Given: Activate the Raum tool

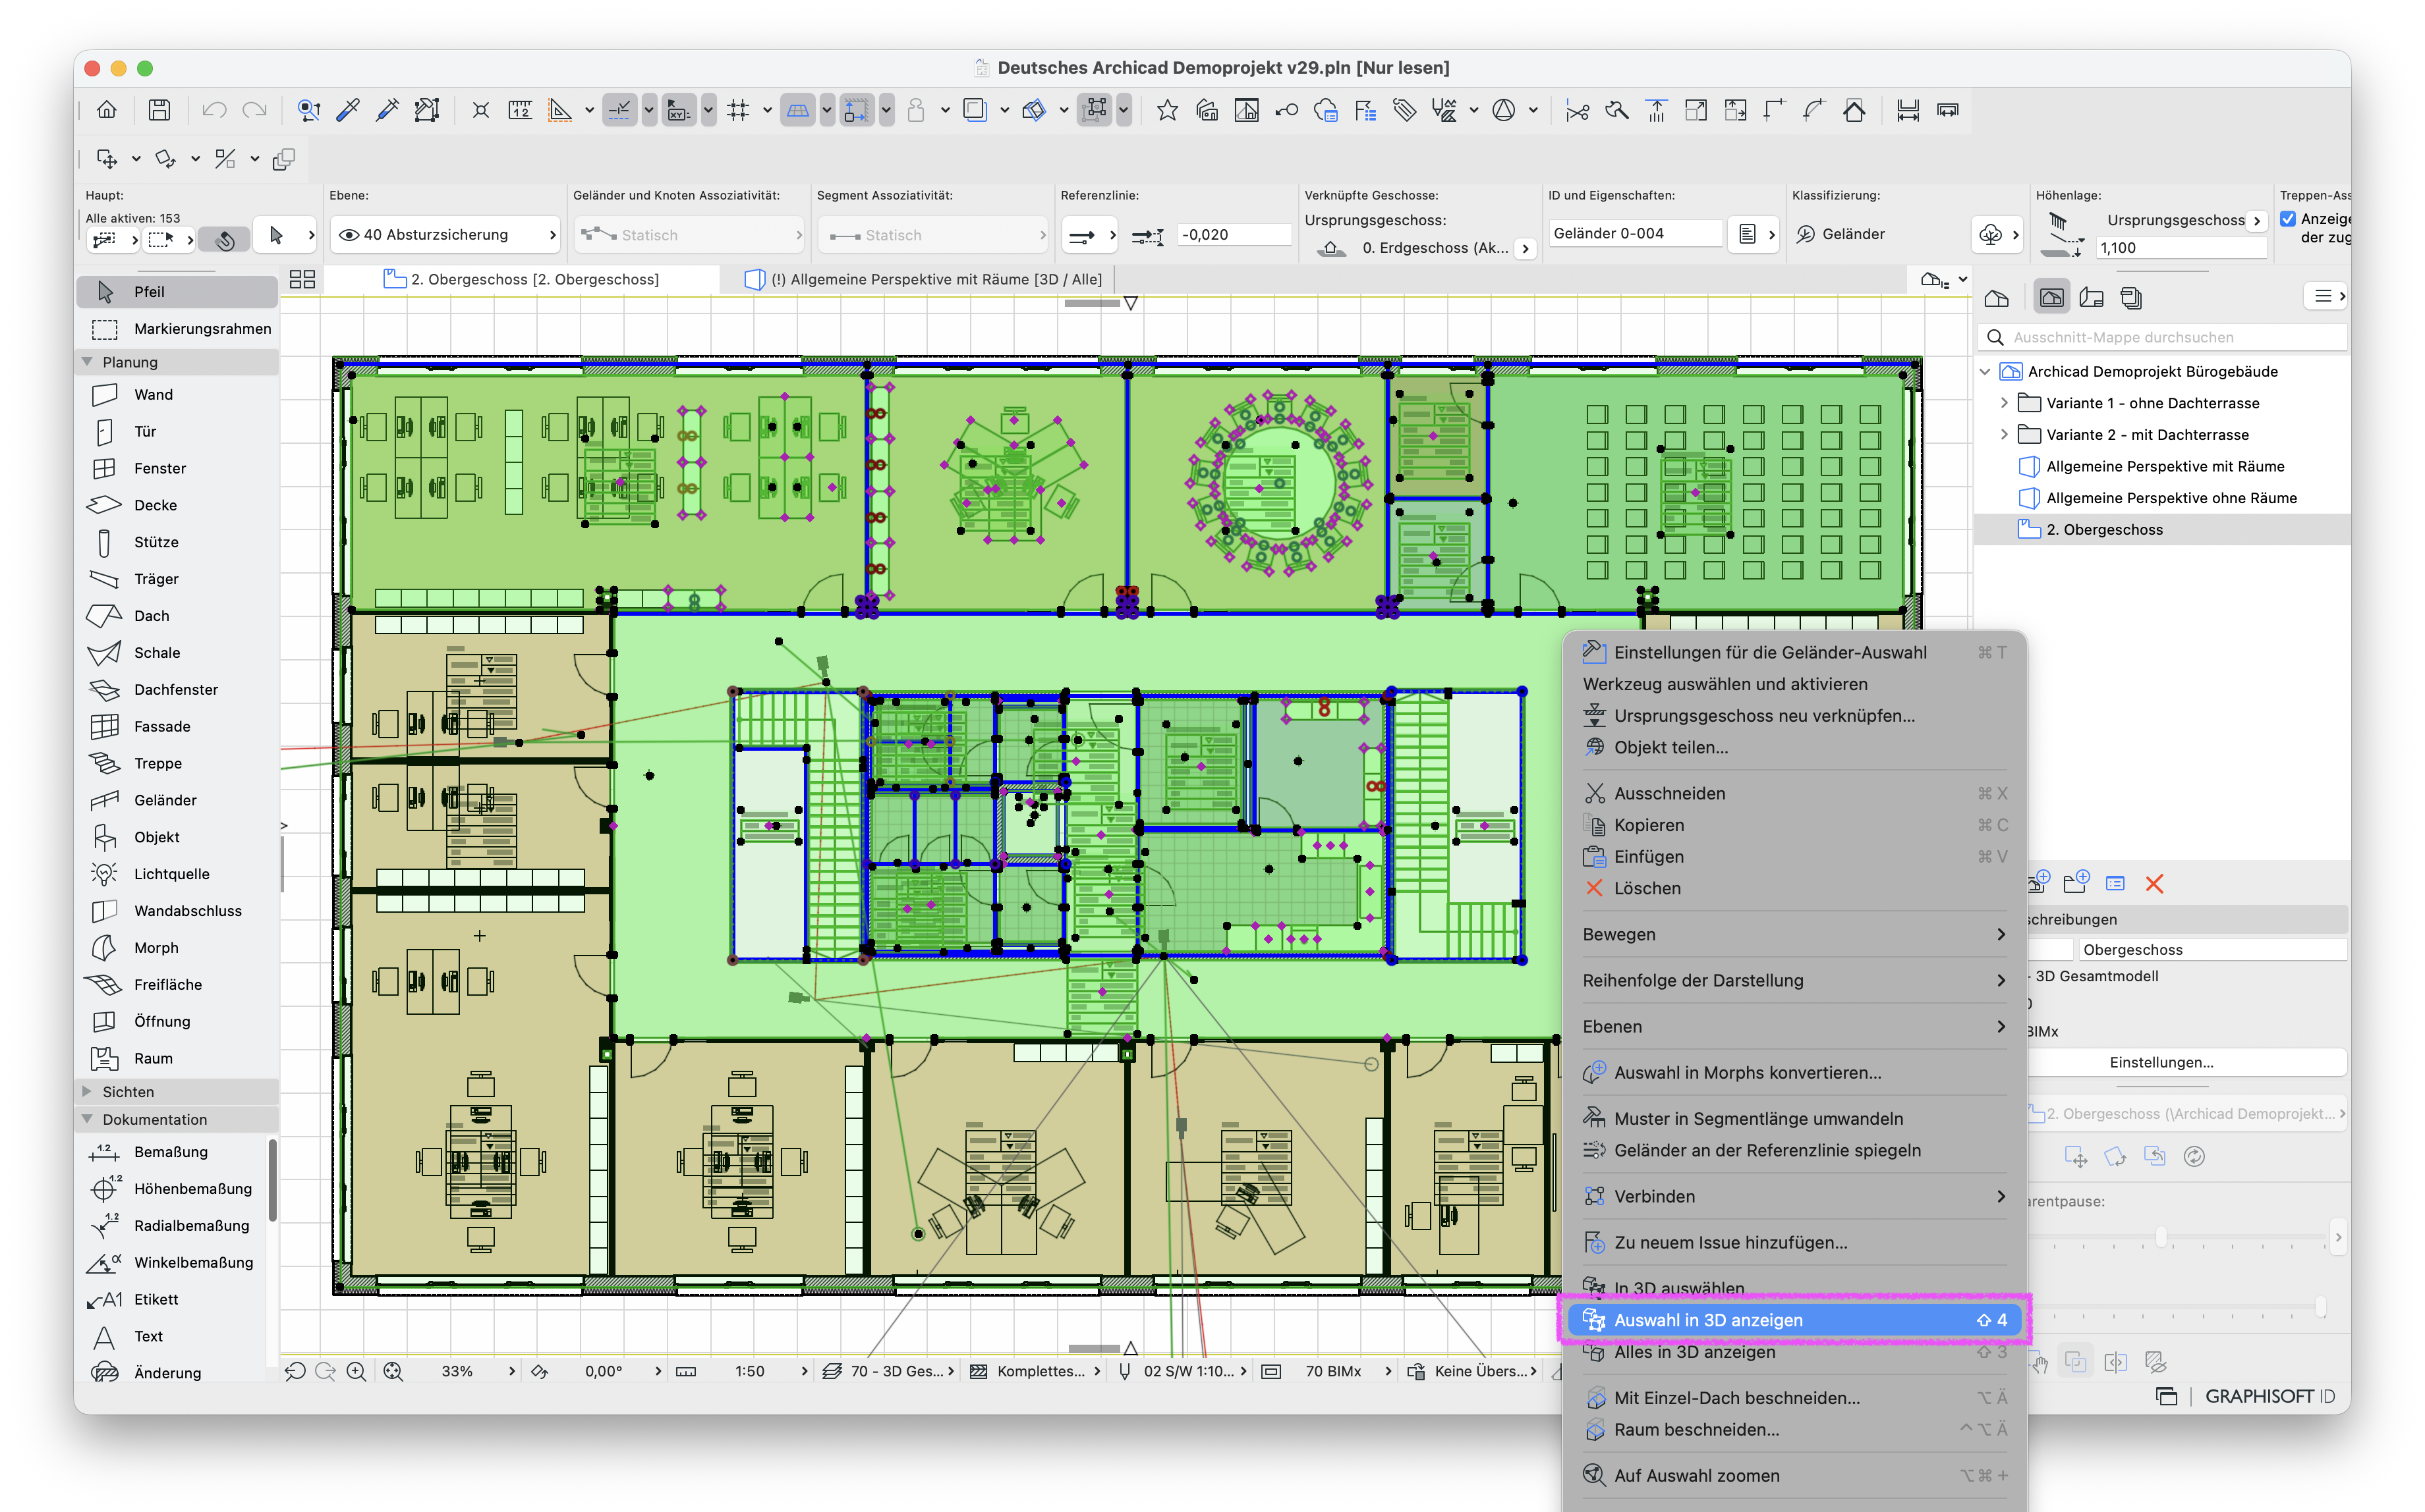Looking at the screenshot, I should (x=177, y=1058).
